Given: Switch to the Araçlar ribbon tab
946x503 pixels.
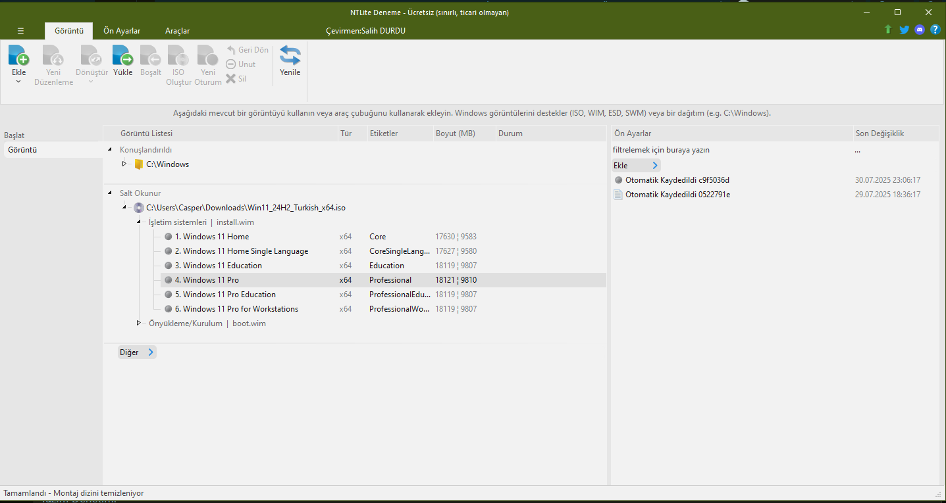Looking at the screenshot, I should (177, 31).
